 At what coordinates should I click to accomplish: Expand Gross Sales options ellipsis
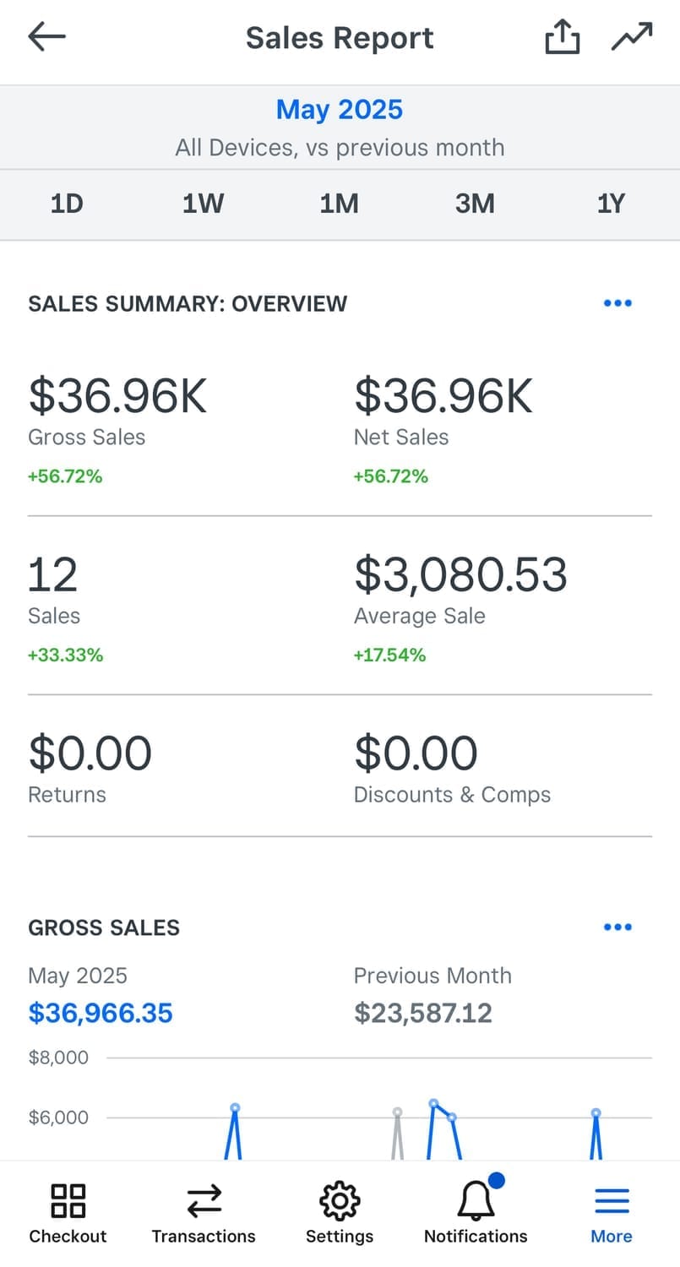click(x=617, y=927)
